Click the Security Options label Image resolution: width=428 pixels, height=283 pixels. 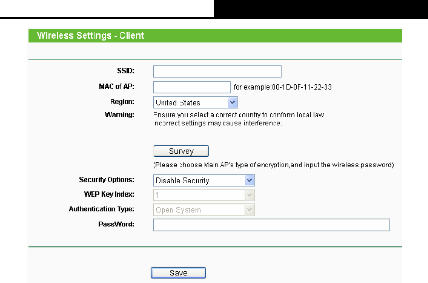[x=107, y=180]
